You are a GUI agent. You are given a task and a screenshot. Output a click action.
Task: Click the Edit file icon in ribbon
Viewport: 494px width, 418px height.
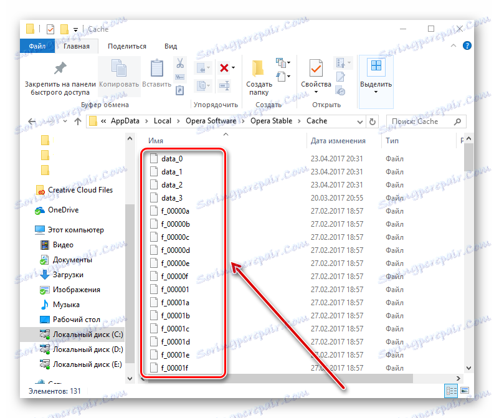pos(341,77)
